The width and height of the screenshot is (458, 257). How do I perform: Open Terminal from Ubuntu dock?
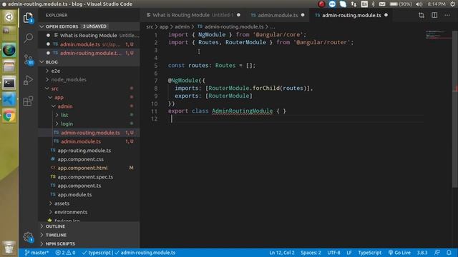pos(9,83)
